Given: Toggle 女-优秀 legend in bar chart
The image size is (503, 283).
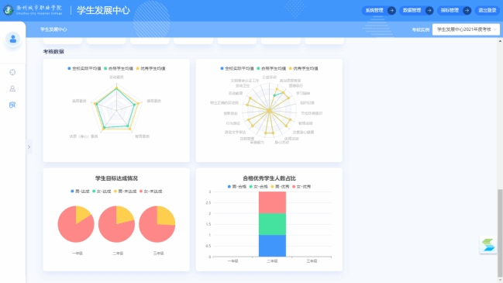Looking at the screenshot, I should point(301,186).
